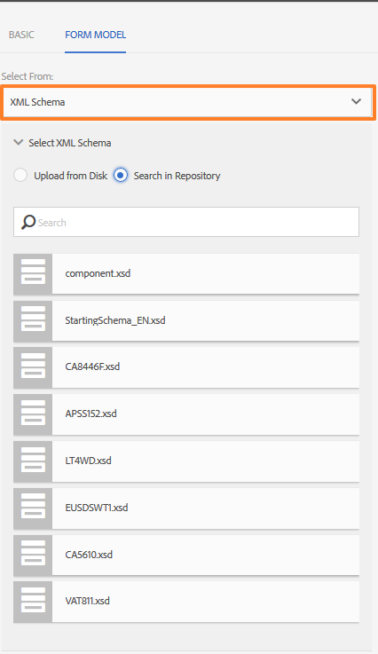Choose the StartingSchema_EN.xsd schema
This screenshot has height=654, width=378.
coord(186,320)
